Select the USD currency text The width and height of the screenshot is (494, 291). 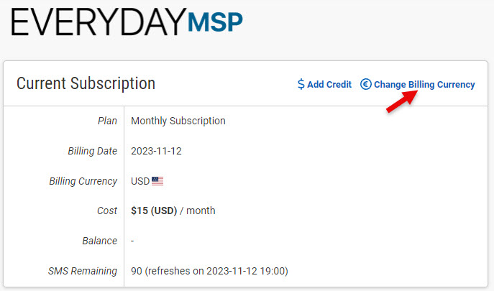point(140,181)
